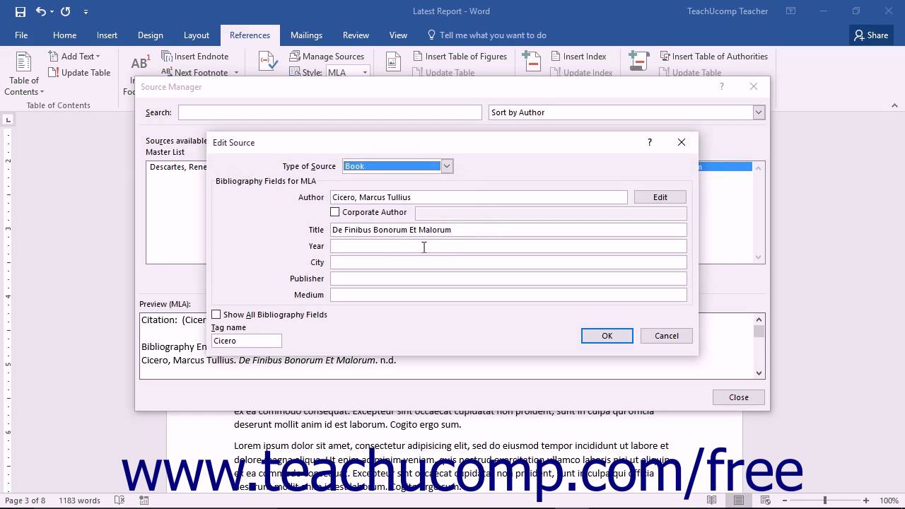This screenshot has height=509, width=905.
Task: Click the Undo arrow icon
Action: point(40,11)
